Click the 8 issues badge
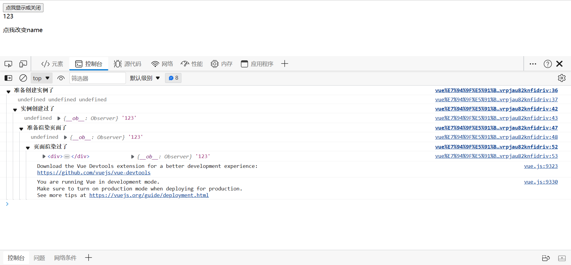571x265 pixels. (x=173, y=78)
